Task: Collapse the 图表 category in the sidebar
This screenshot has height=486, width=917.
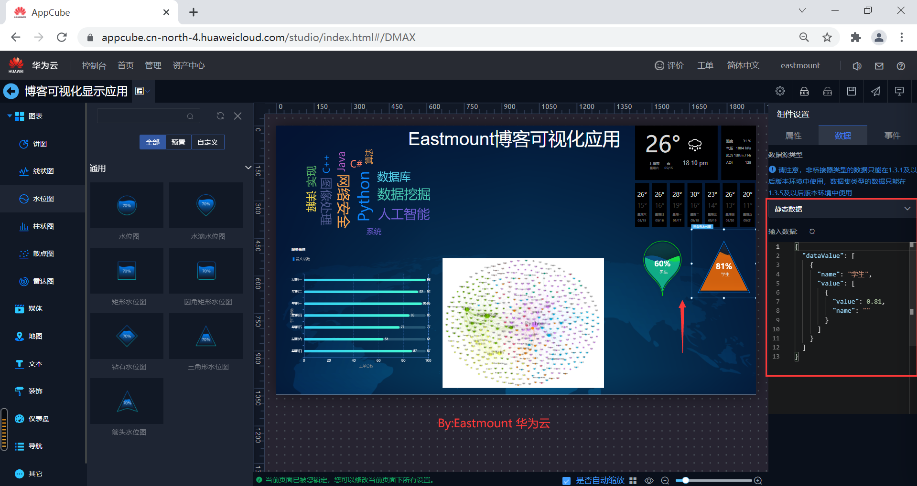Action: pyautogui.click(x=10, y=116)
